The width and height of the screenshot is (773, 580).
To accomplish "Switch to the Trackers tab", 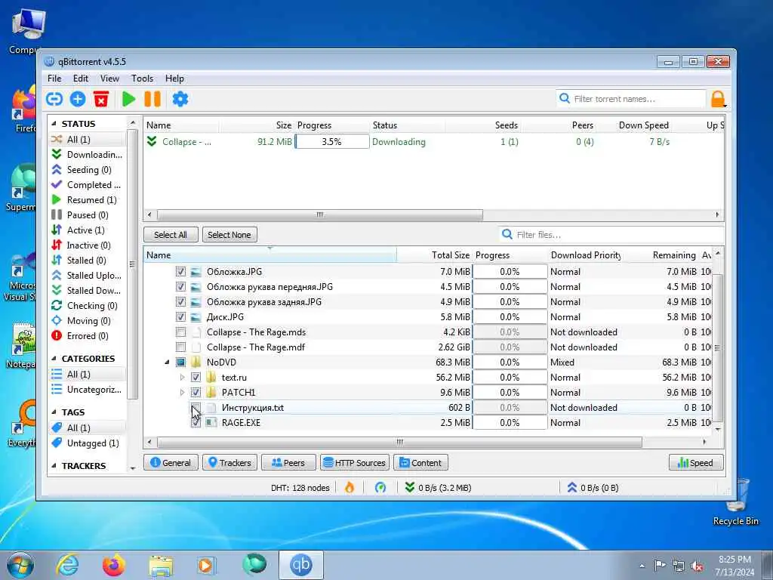I will pyautogui.click(x=229, y=463).
